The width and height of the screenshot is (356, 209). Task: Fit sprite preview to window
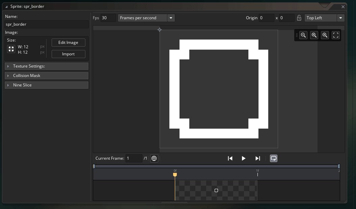coord(336,35)
